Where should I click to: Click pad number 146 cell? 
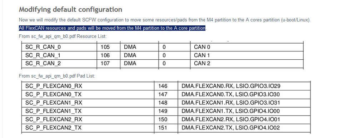(x=166, y=86)
